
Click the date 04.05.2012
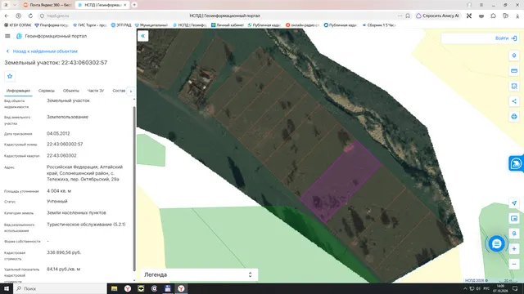pyautogui.click(x=58, y=134)
